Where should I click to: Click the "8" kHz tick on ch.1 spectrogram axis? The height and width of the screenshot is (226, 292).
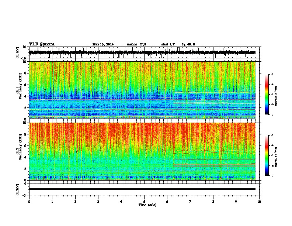(26, 73)
